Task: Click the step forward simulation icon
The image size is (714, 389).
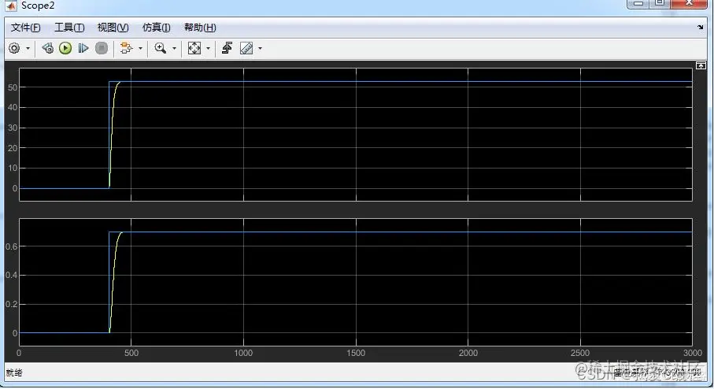Action: 83,48
